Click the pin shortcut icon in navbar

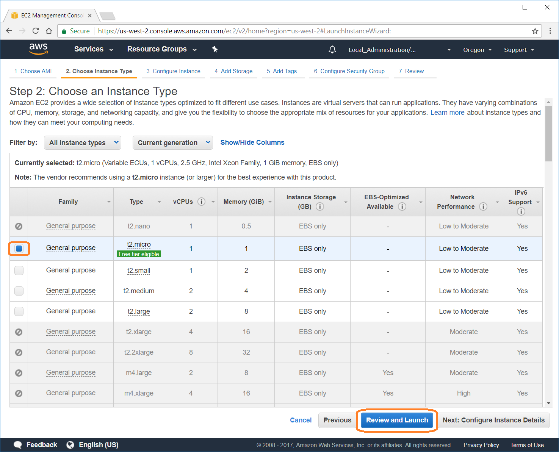(x=215, y=49)
